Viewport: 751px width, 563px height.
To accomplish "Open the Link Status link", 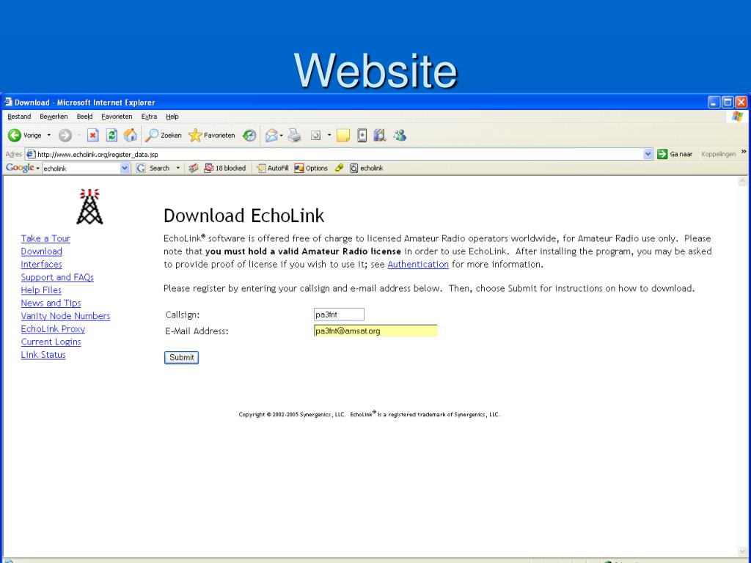I will (x=43, y=355).
